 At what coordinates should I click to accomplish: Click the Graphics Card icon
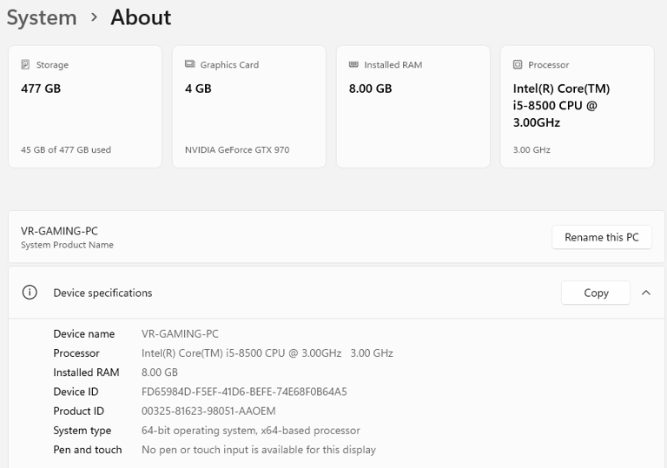pyautogui.click(x=190, y=64)
